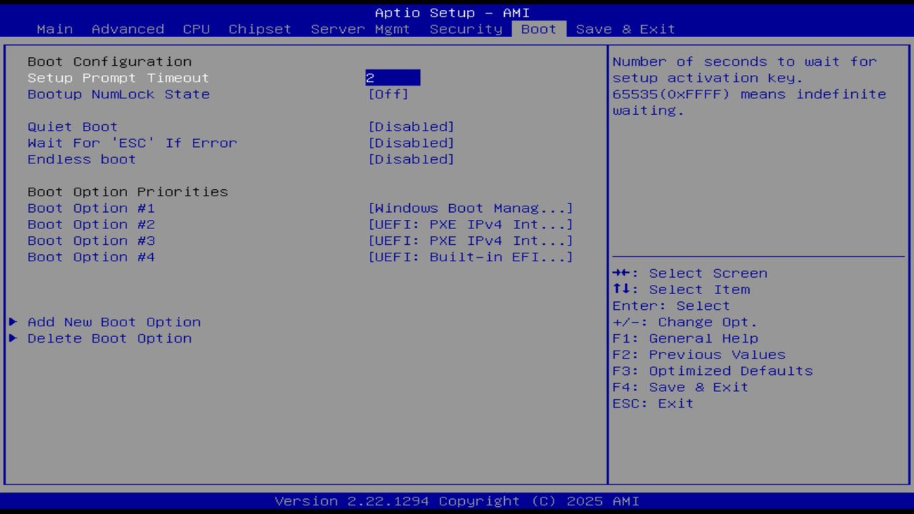Open Boot Option #2 UEFI PXE selector
Image resolution: width=914 pixels, height=514 pixels.
point(471,224)
